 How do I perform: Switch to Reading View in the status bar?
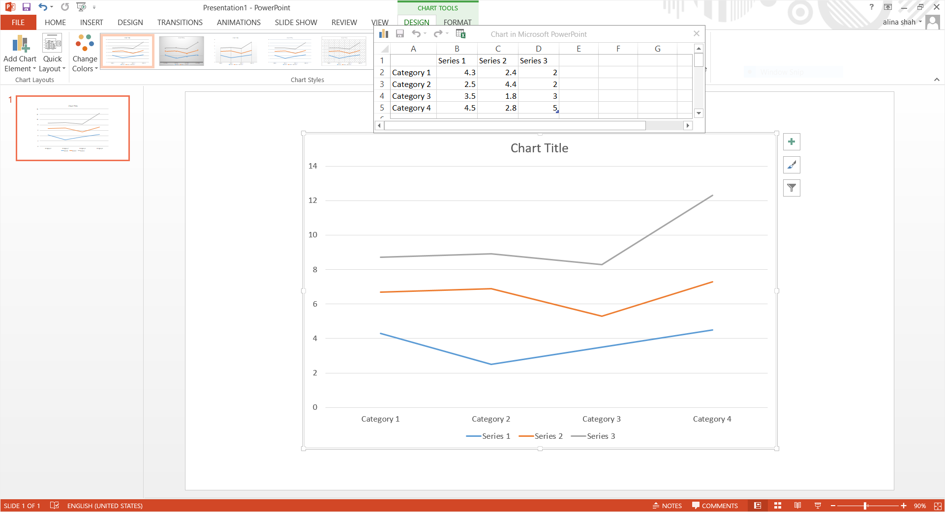click(x=798, y=506)
